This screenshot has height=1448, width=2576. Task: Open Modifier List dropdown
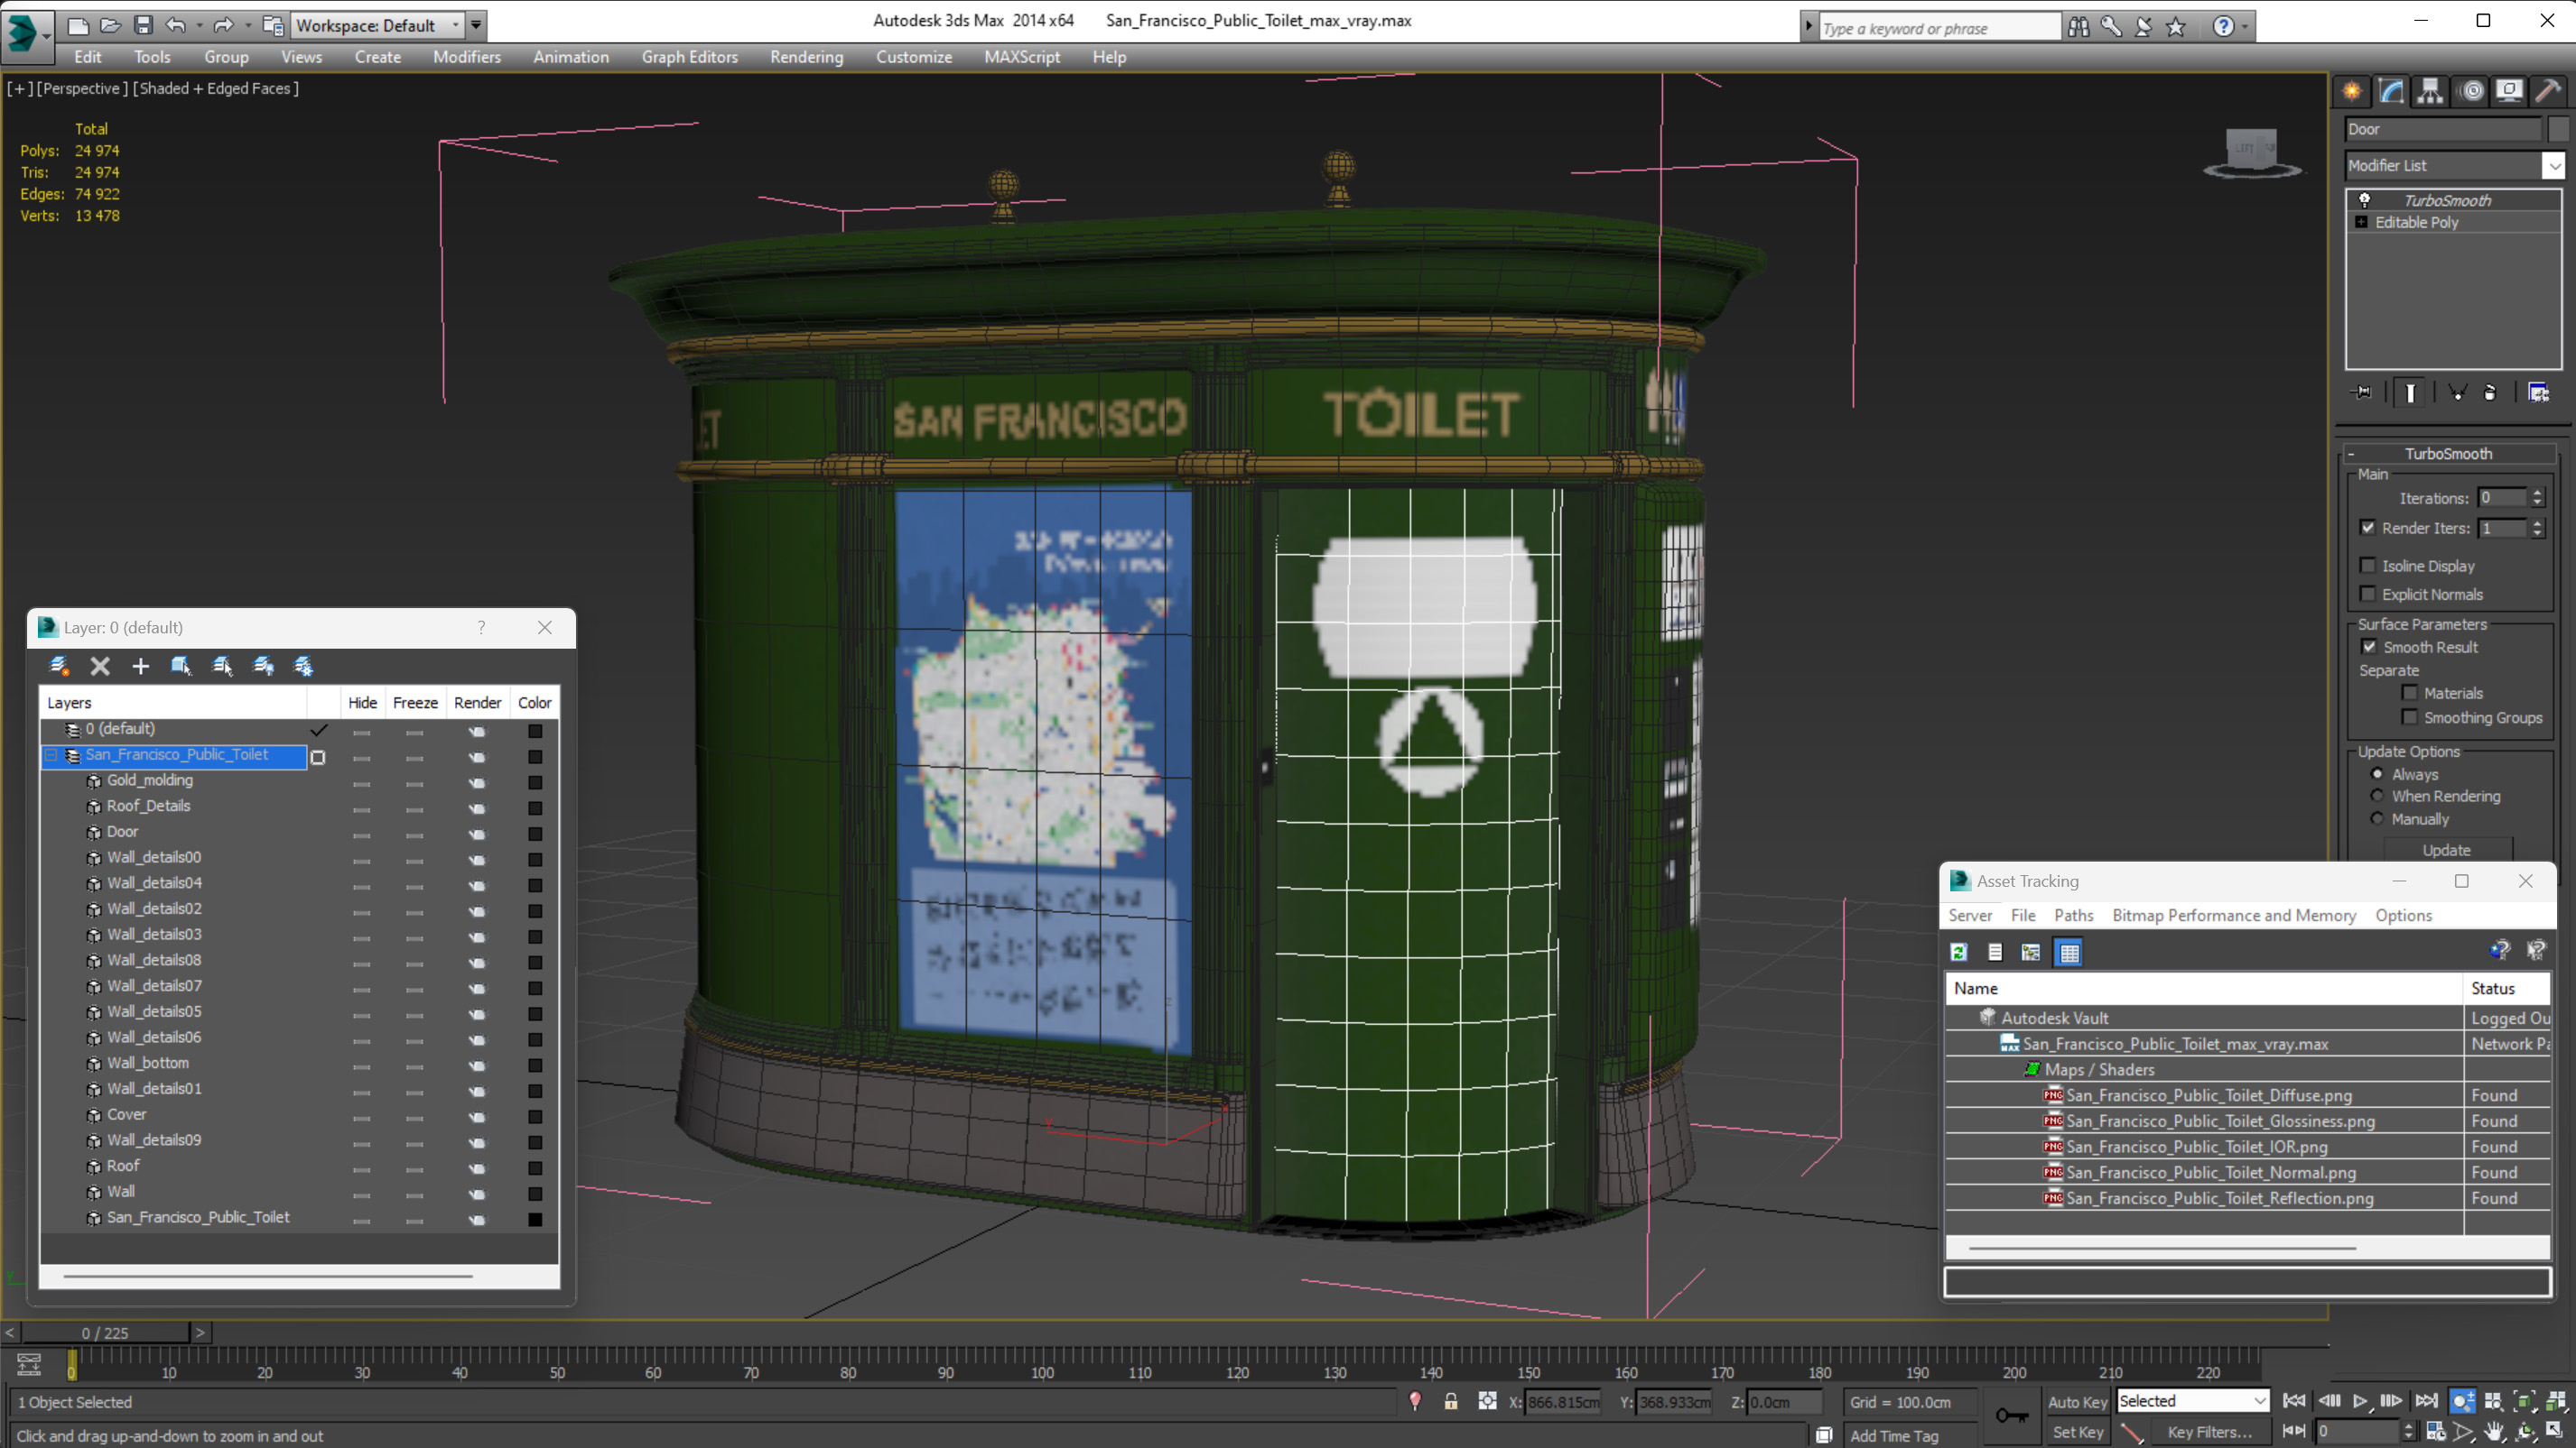[2554, 166]
